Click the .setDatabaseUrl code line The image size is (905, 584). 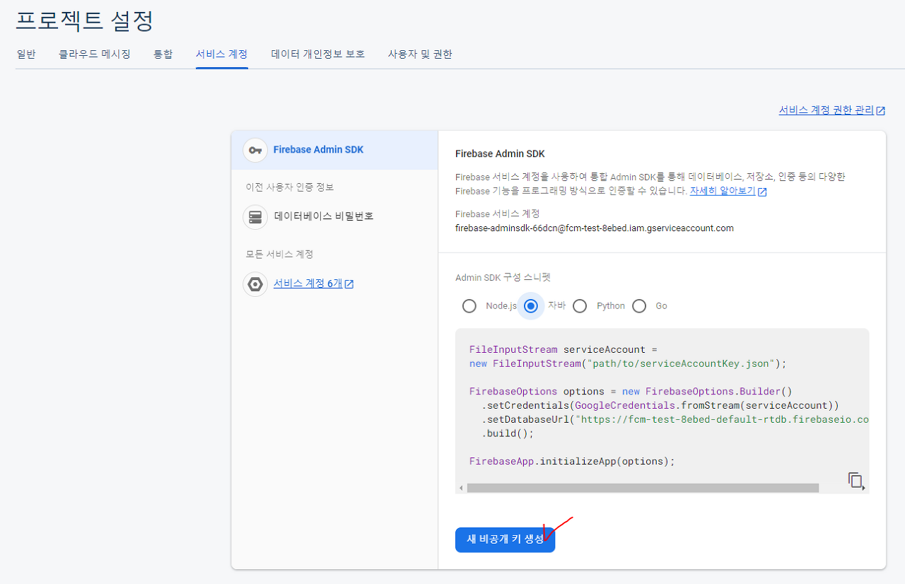coord(675,419)
